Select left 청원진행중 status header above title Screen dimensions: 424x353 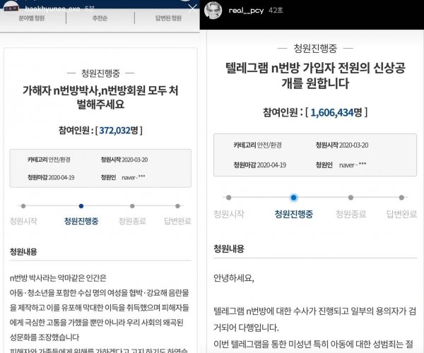click(100, 73)
